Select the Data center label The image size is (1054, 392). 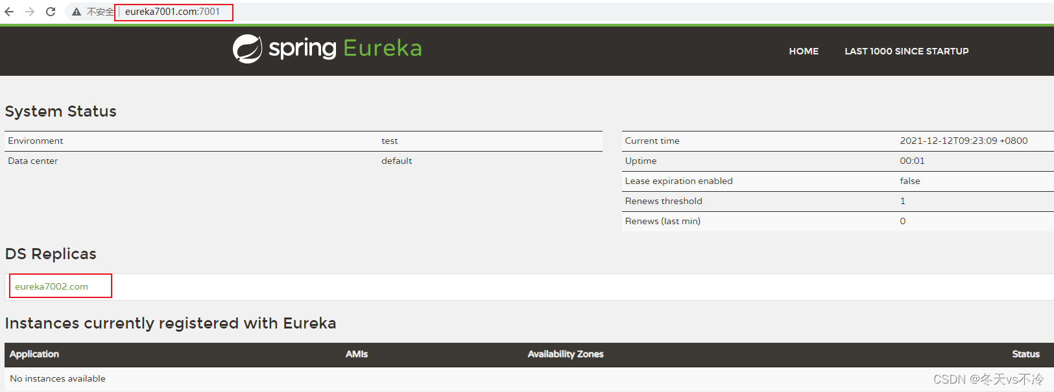[x=33, y=161]
